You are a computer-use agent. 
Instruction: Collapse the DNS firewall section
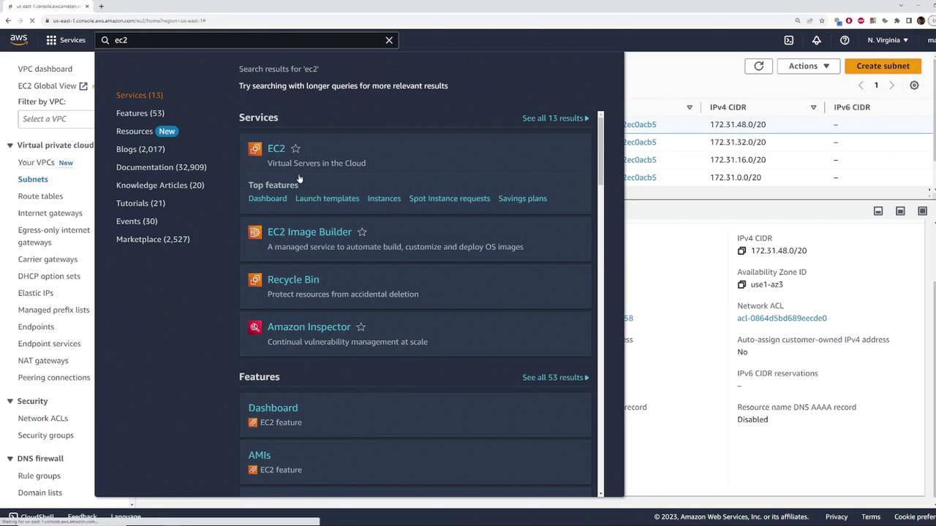click(10, 459)
